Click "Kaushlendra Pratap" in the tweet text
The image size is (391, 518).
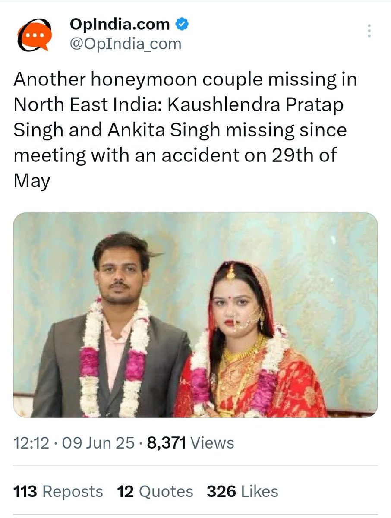click(x=255, y=105)
